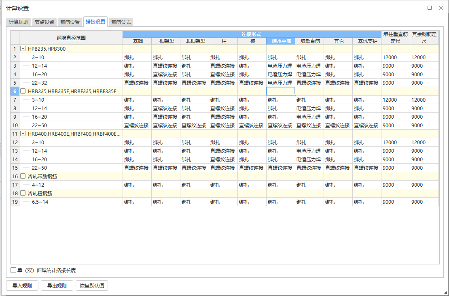
Task: Click the 墙柱垂直筋定尺 header
Action: coord(396,38)
